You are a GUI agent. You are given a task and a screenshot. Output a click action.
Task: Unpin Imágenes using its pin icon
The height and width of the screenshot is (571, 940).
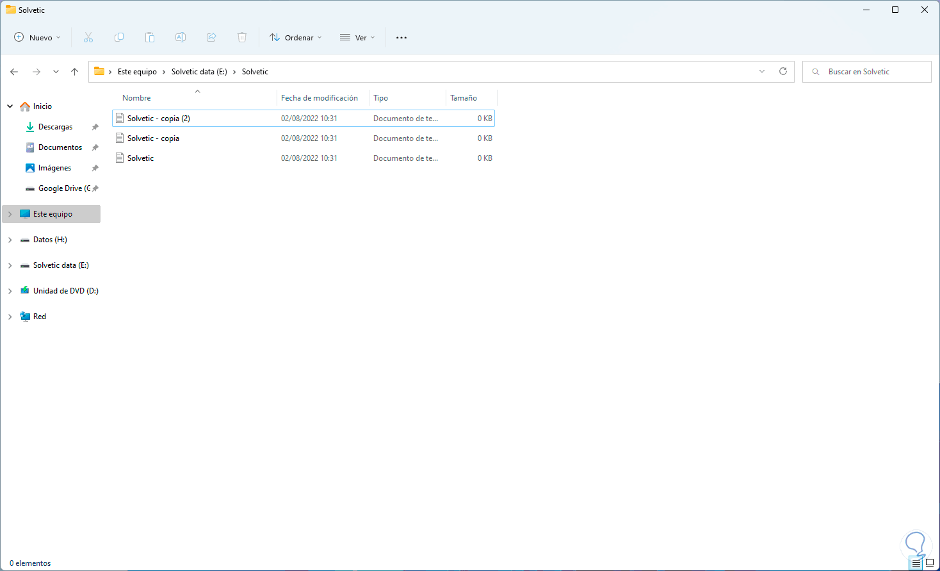pos(95,168)
